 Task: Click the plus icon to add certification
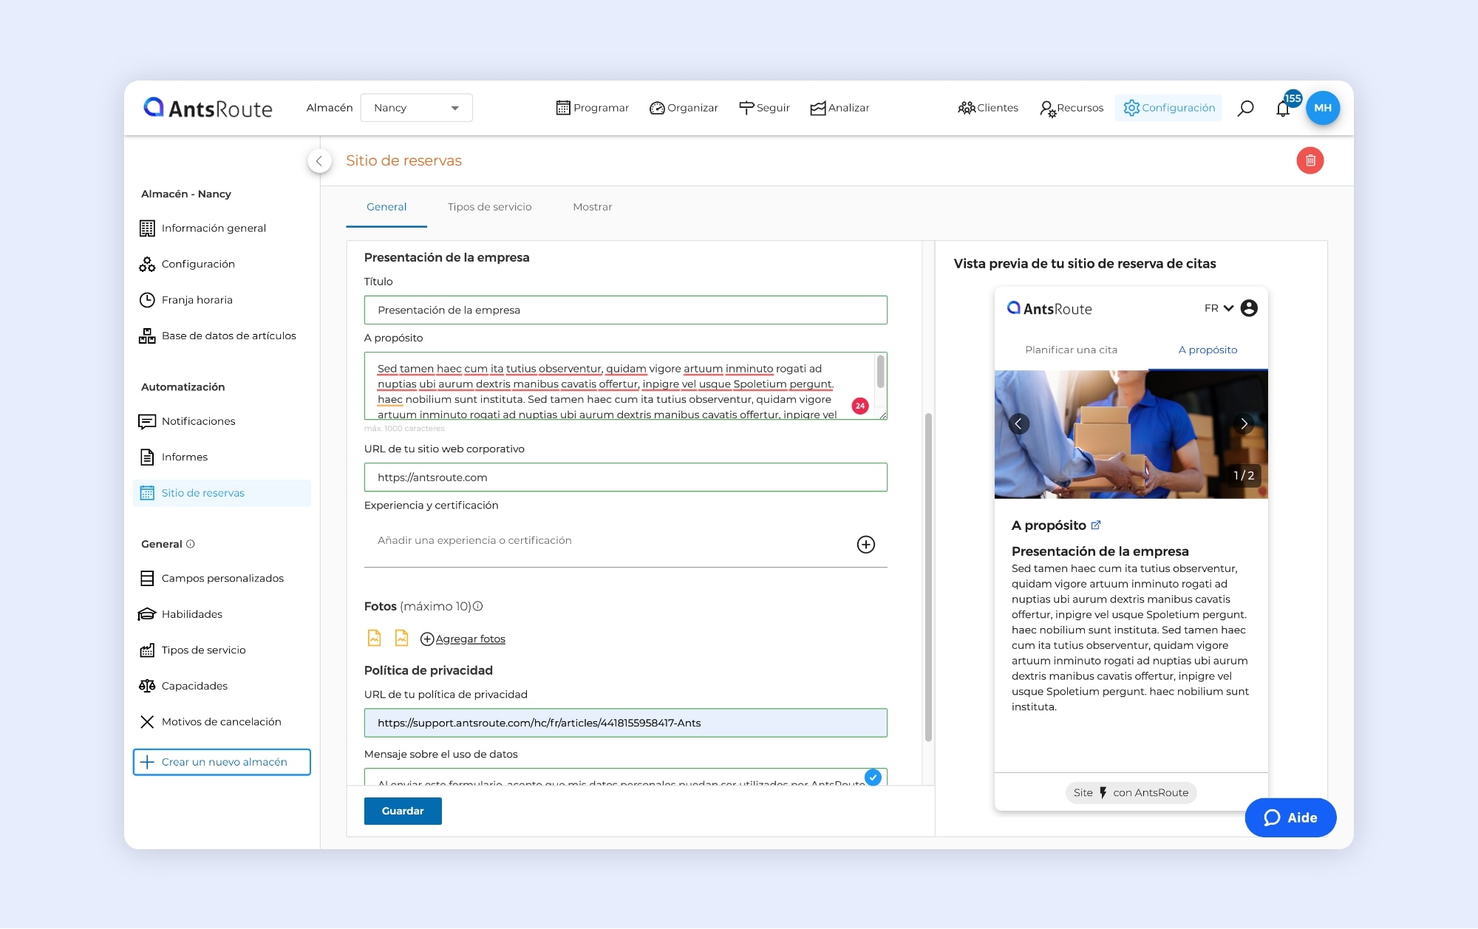(x=865, y=545)
